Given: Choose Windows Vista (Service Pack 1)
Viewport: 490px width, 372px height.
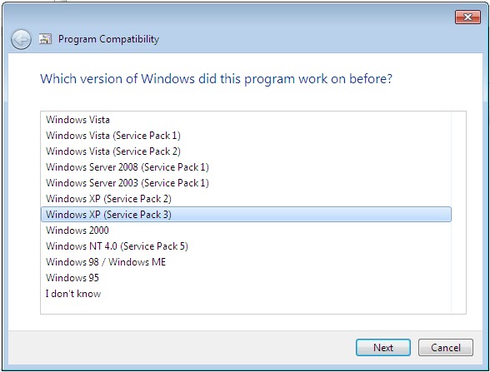Looking at the screenshot, I should tap(246, 136).
